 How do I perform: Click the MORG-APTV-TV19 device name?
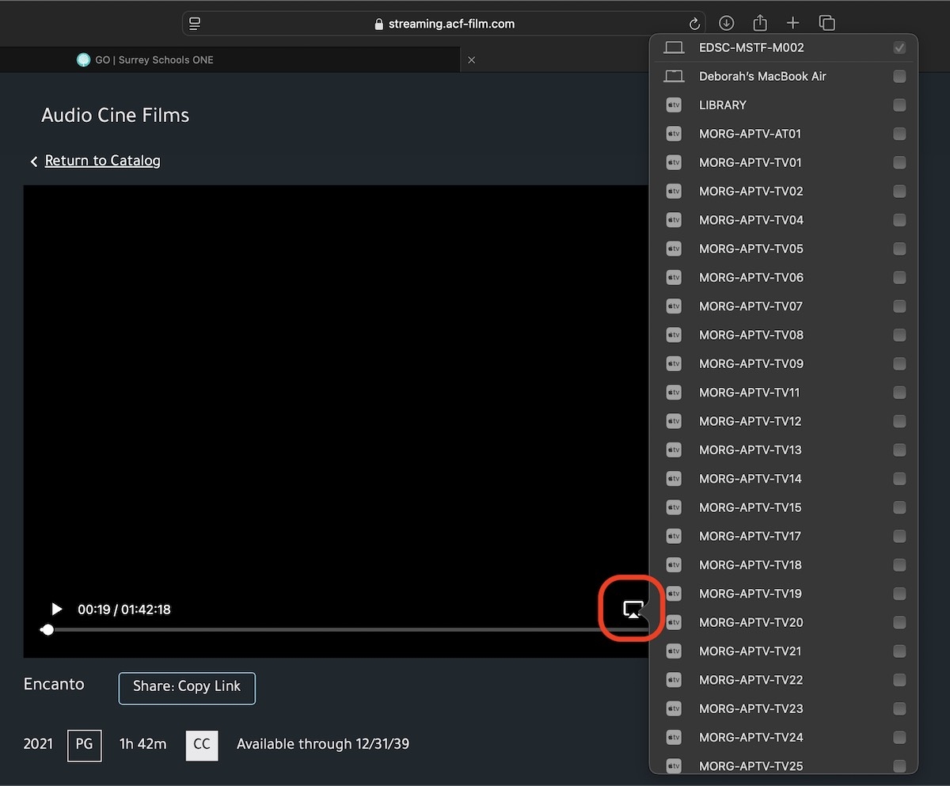click(750, 594)
